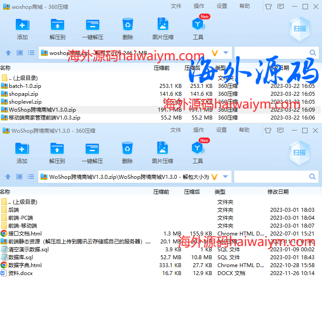Click 一键解压 icon in the bottom WoShop跨境商城V1.3.0 window
322x319 pixels.
pyautogui.click(x=92, y=149)
